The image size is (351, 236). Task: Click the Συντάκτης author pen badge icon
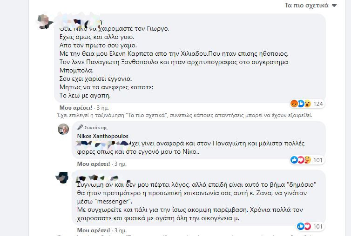click(x=80, y=127)
